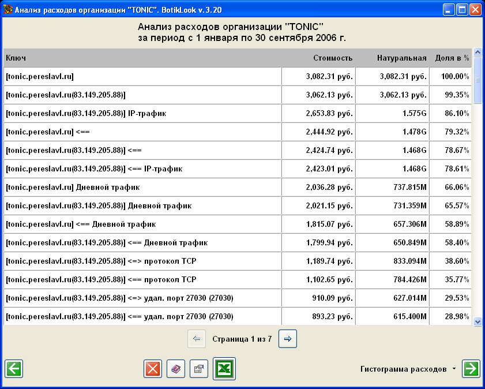Export the report to Excel
485x389 pixels.
[224, 369]
